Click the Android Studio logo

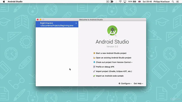coord(112,31)
